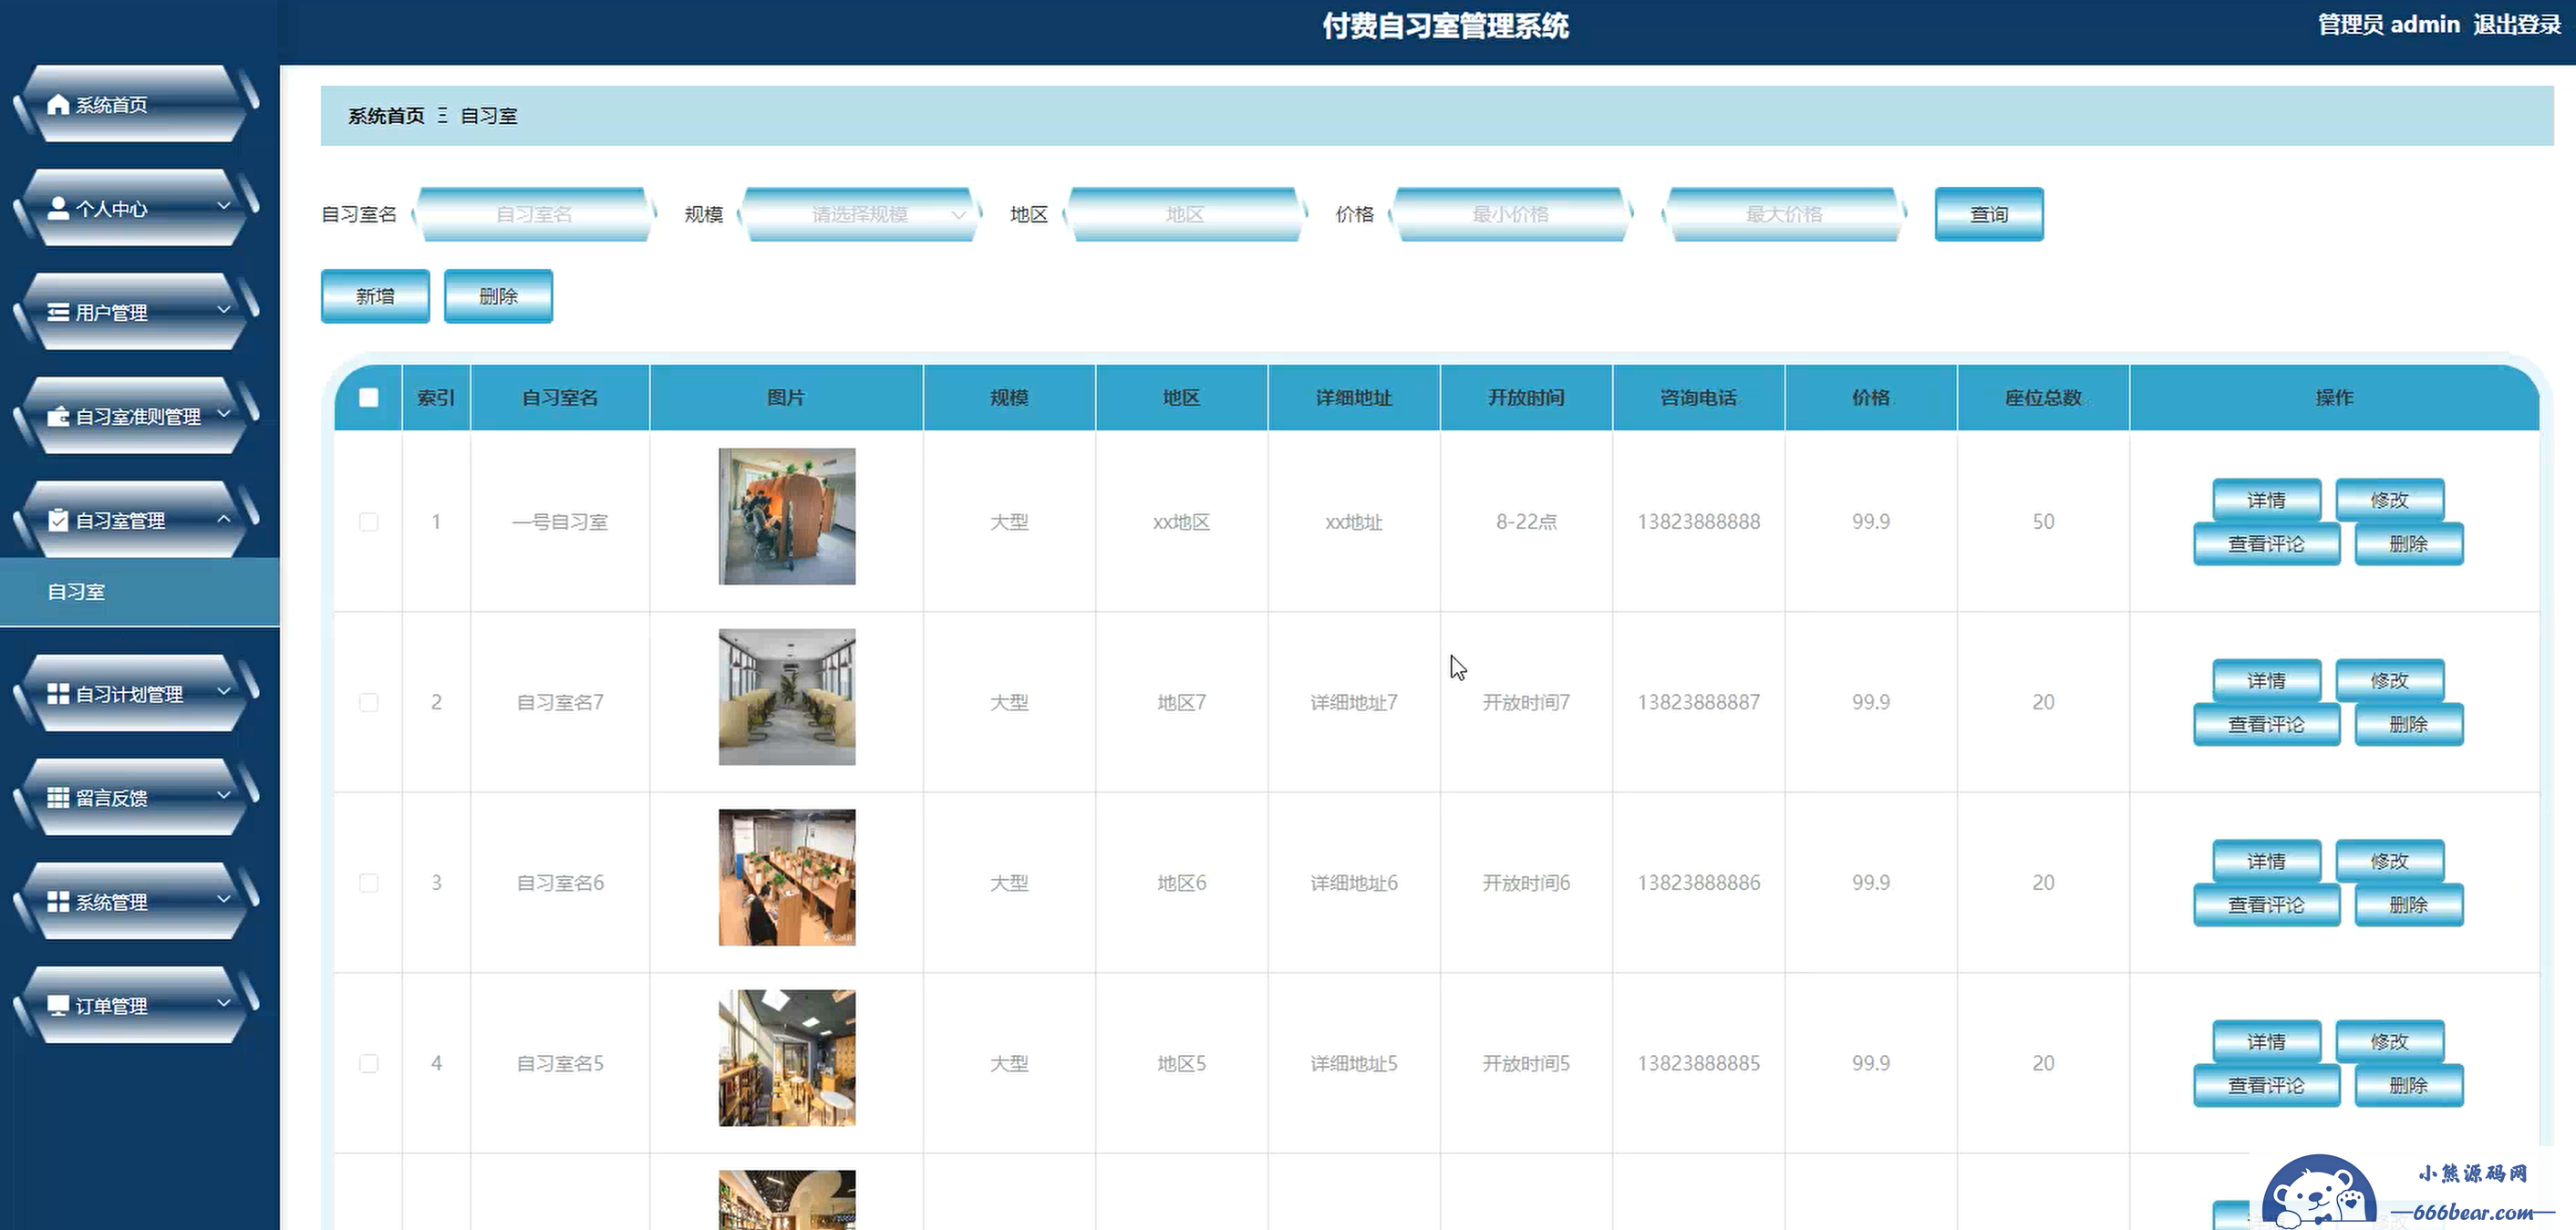Expand the 用户管理 menu chevron
Image resolution: width=2576 pixels, height=1230 pixels.
(224, 310)
